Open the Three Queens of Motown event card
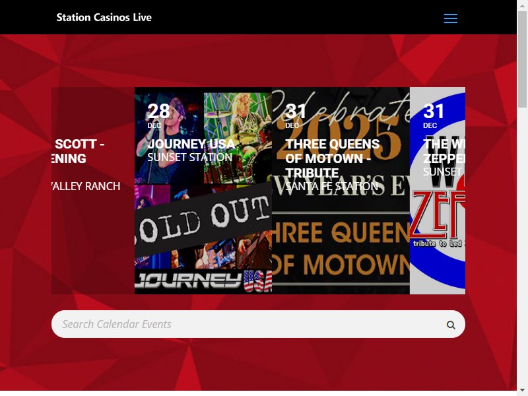 (x=341, y=191)
